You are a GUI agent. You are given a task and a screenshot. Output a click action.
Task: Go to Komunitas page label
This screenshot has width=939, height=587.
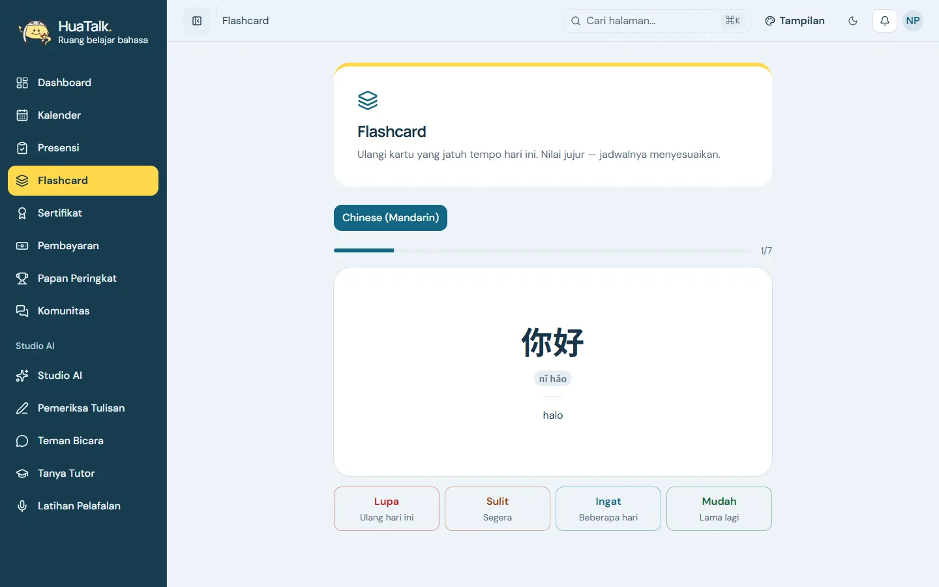(x=64, y=311)
